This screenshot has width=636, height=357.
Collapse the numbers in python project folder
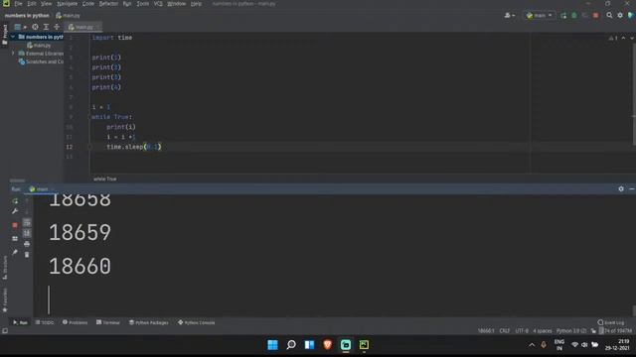pyautogui.click(x=13, y=37)
